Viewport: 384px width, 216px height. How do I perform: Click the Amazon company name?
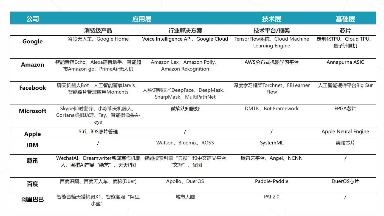tap(32, 65)
